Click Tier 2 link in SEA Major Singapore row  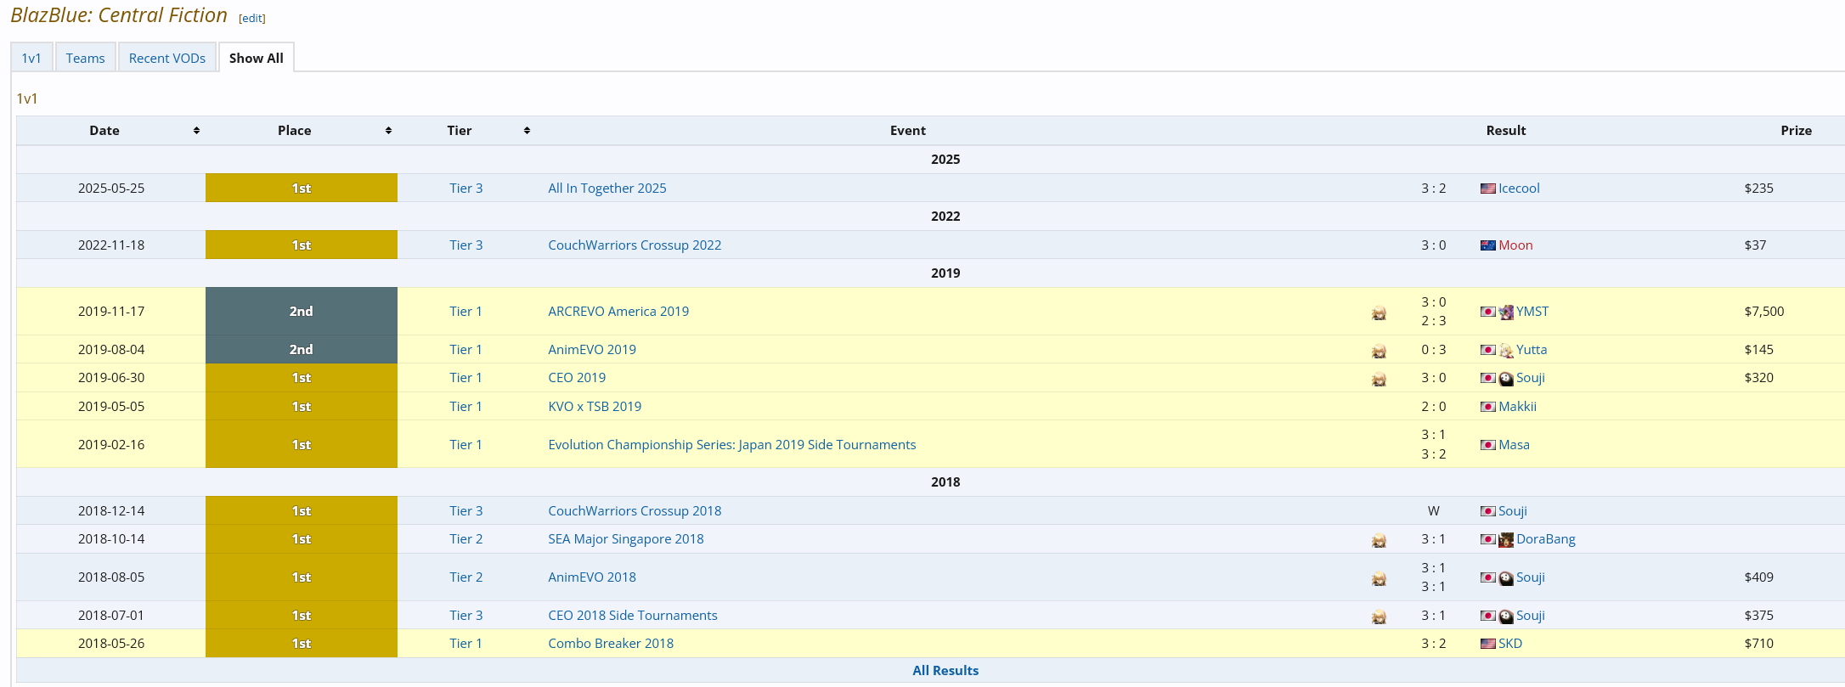coord(466,539)
